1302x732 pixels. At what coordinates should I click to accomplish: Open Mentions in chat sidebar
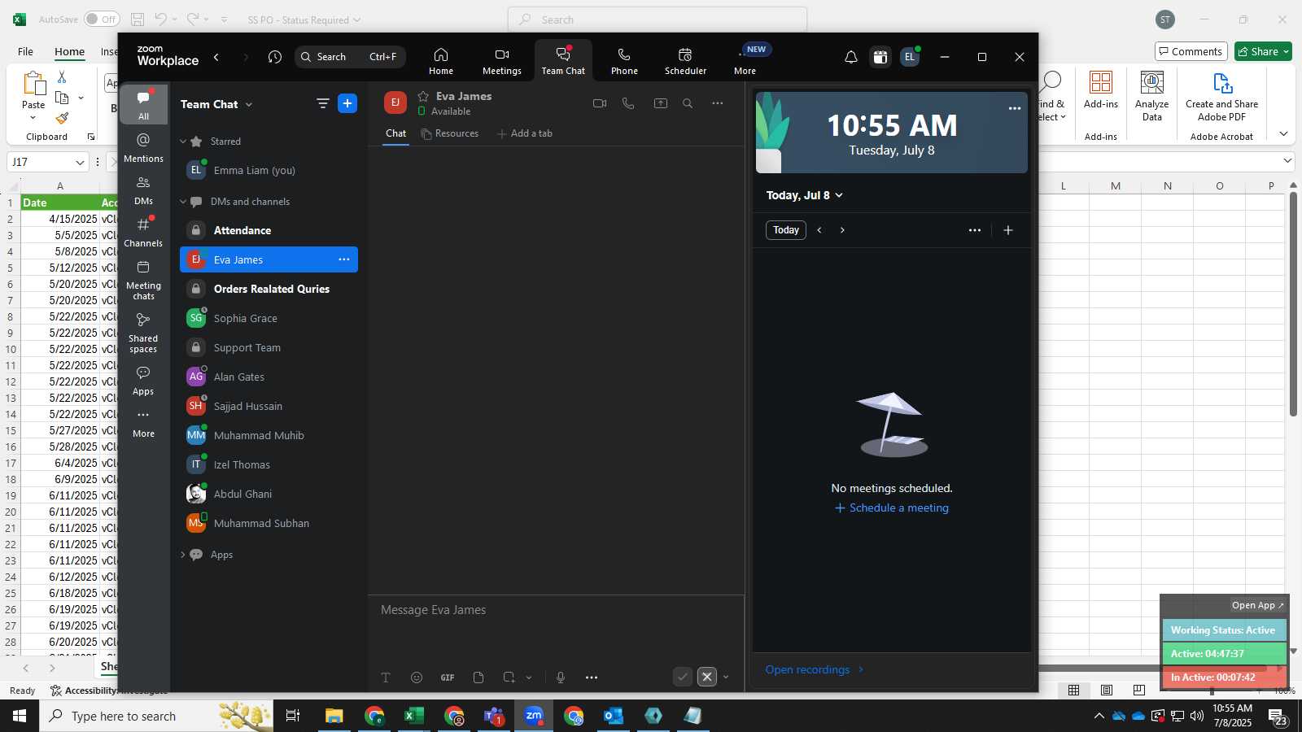point(143,147)
